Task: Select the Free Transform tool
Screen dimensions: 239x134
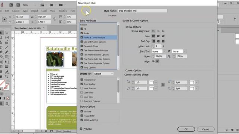Action: pos(7,62)
